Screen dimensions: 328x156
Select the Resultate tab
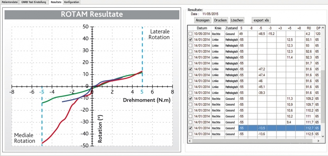(x=56, y=2)
